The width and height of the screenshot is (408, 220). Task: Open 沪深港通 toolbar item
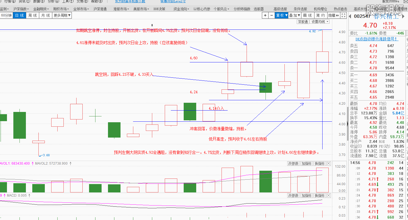click(x=100, y=9)
